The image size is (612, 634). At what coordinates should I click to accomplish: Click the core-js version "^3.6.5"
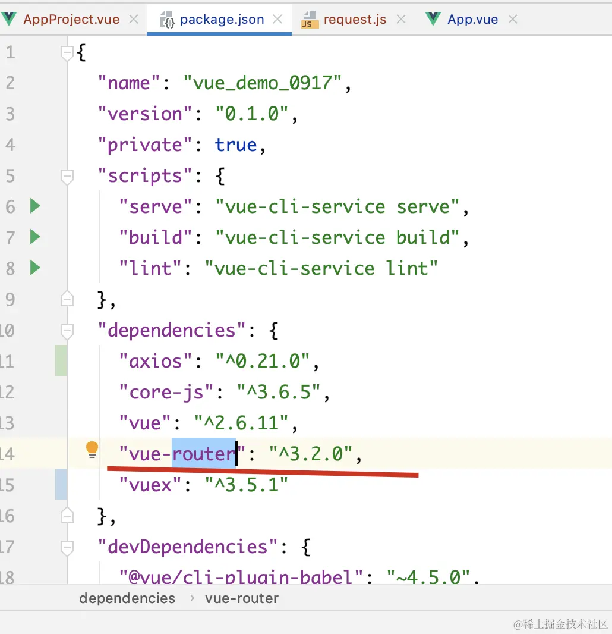coord(279,392)
